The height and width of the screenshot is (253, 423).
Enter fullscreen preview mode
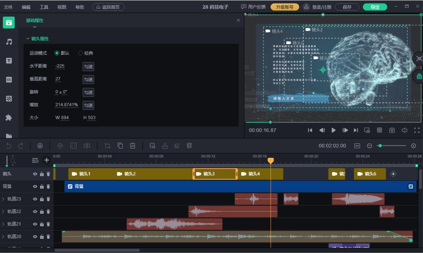417,130
